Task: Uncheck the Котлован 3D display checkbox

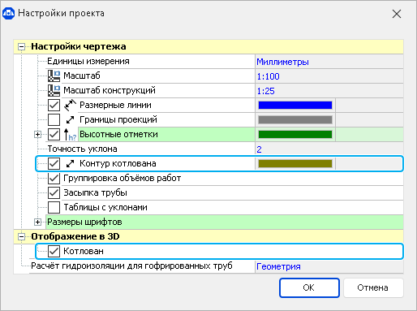Action: tap(54, 251)
